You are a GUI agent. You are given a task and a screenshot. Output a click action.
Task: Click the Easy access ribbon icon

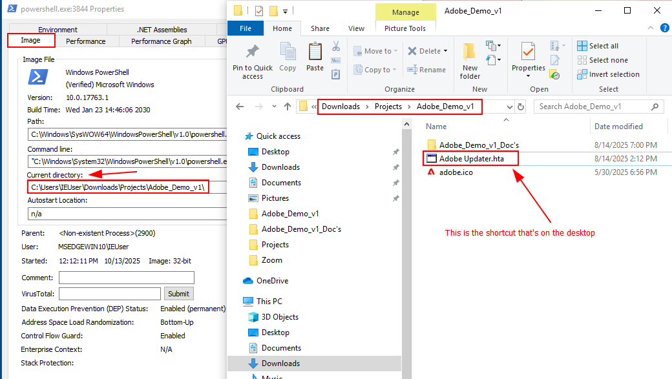pos(491,60)
